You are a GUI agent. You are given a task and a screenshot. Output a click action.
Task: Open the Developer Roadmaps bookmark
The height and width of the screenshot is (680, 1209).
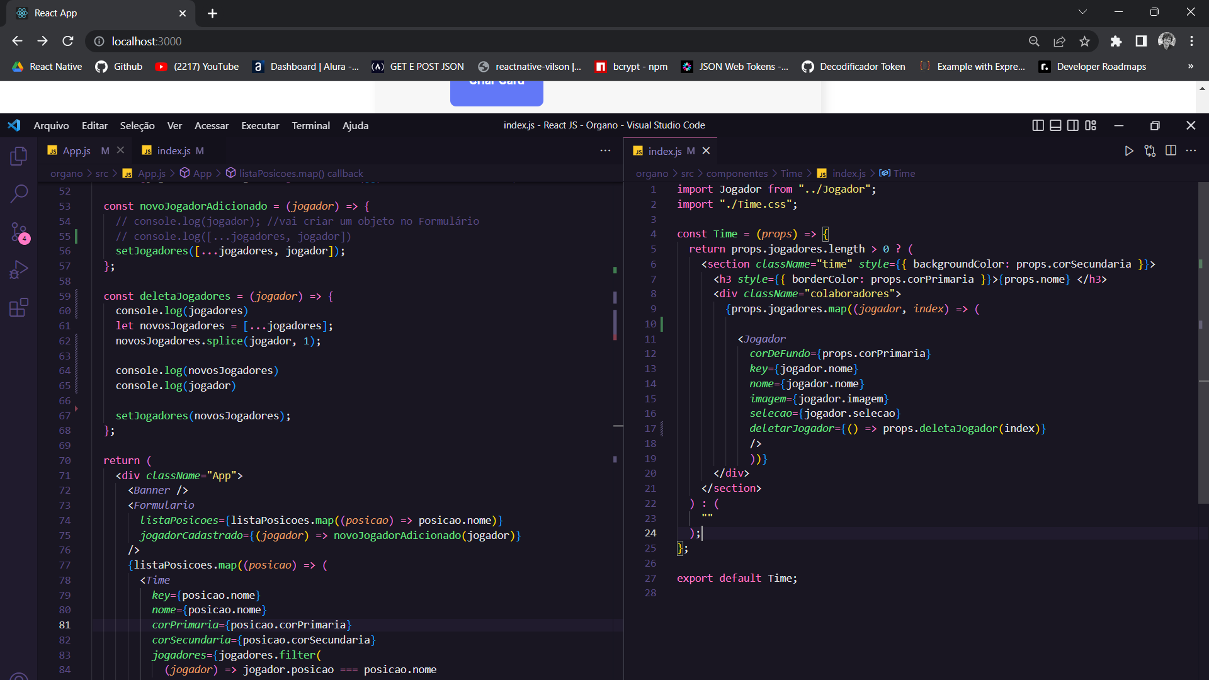coord(1093,67)
